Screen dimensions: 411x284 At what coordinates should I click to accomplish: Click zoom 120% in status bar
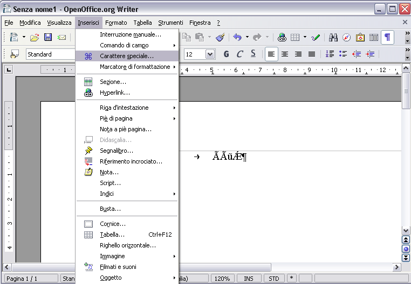[x=222, y=279]
